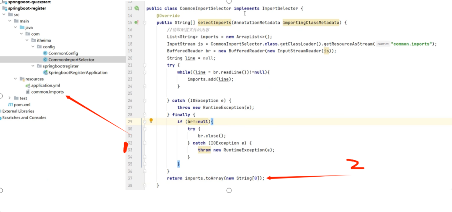The height and width of the screenshot is (212, 452).
Task: Click the application.yml Spring config icon
Action: 28,86
